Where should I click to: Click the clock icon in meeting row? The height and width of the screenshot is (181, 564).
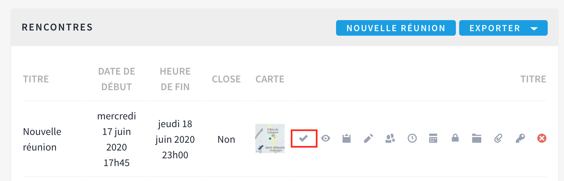tap(412, 139)
